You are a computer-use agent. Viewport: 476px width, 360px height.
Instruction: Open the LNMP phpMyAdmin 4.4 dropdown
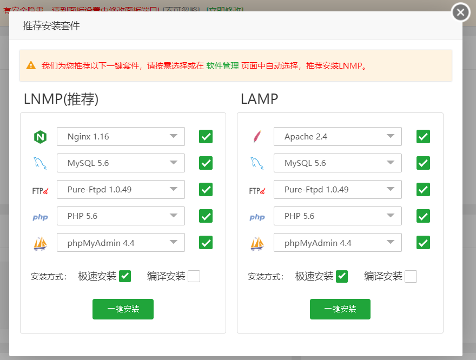[121, 242]
